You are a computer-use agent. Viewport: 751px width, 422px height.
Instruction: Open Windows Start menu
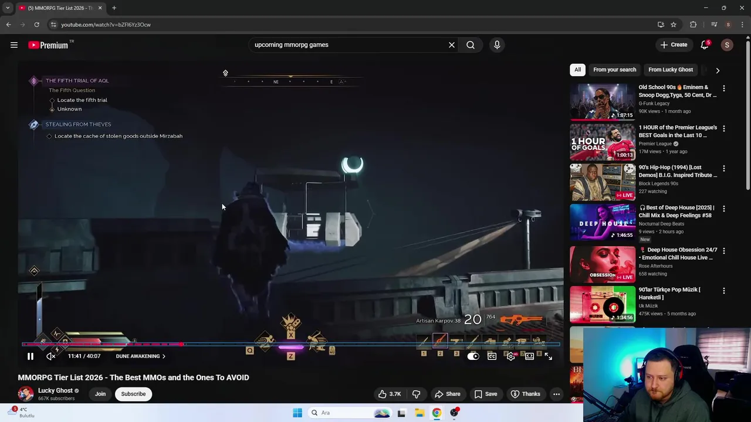(297, 413)
